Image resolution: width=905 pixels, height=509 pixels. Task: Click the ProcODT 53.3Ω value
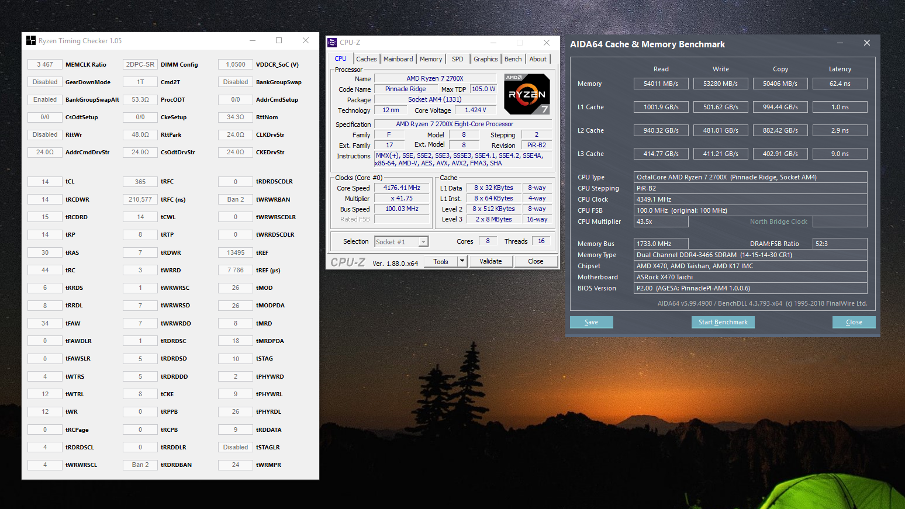[x=140, y=99]
